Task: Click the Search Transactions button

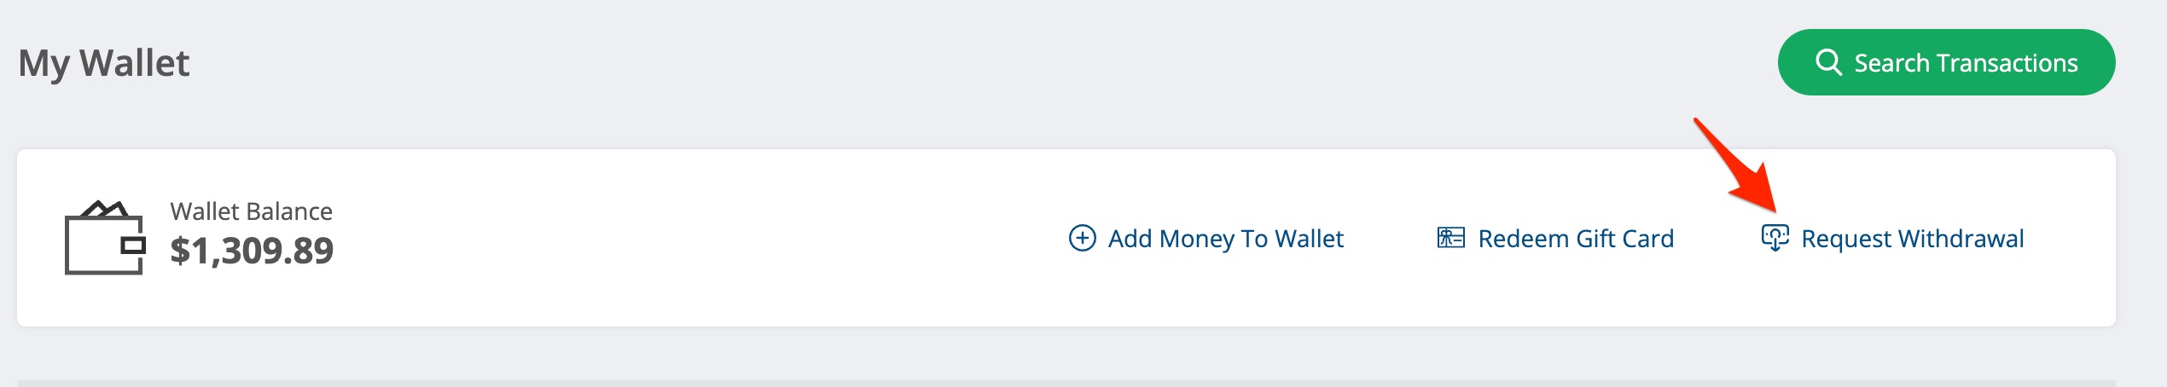Action: pyautogui.click(x=1945, y=62)
